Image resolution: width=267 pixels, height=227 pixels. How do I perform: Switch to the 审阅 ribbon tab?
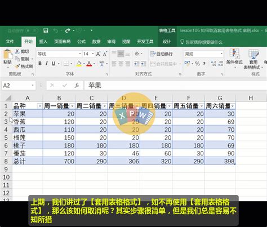[x=112, y=42]
